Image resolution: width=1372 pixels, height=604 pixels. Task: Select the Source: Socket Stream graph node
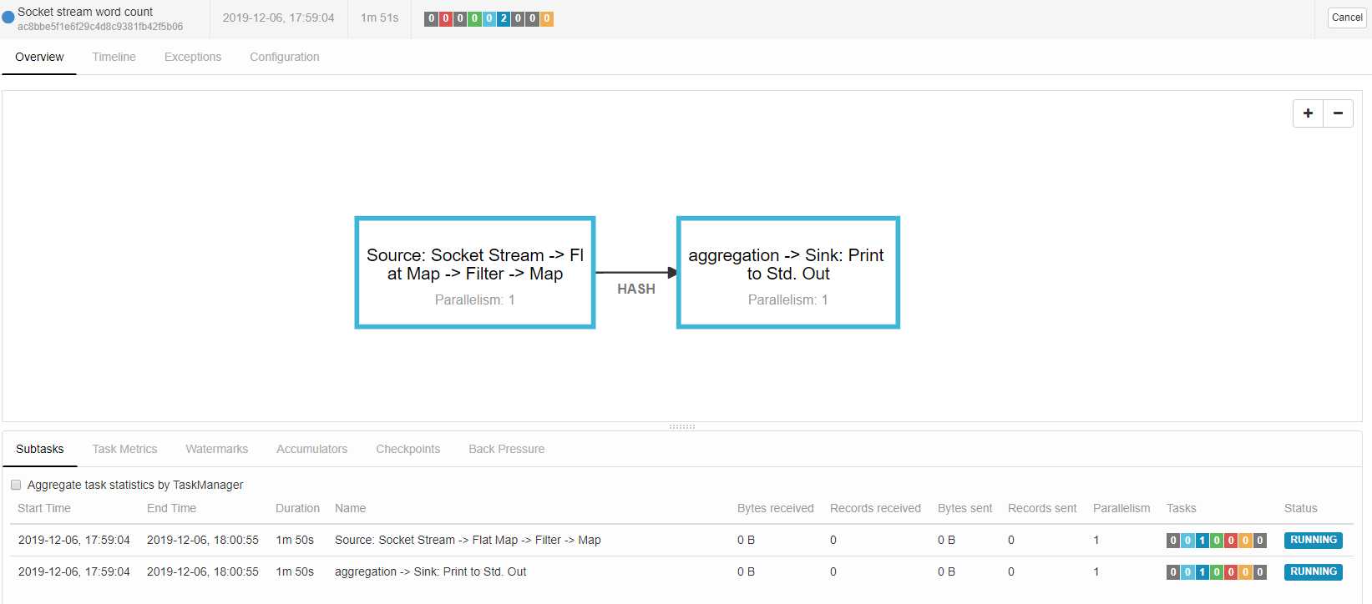474,273
